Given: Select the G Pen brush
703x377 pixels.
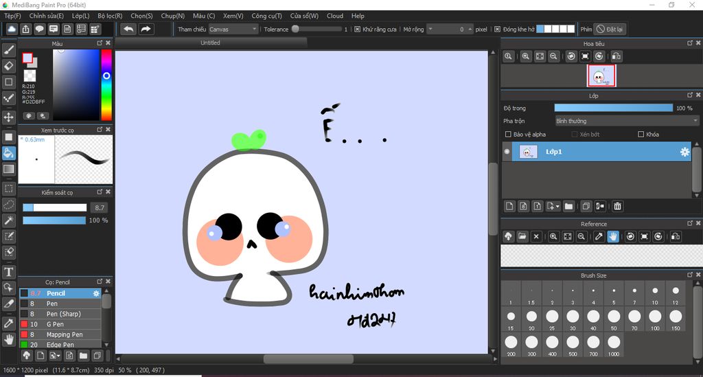Looking at the screenshot, I should (60, 324).
